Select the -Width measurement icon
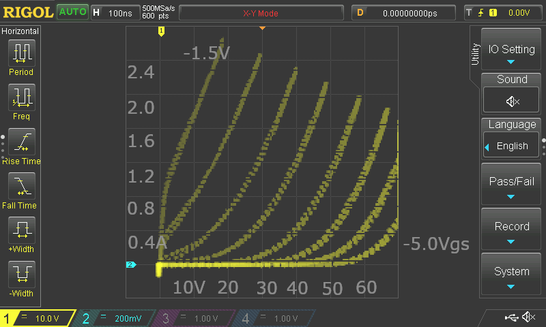Viewport: 546px width, 327px height. coord(22,274)
